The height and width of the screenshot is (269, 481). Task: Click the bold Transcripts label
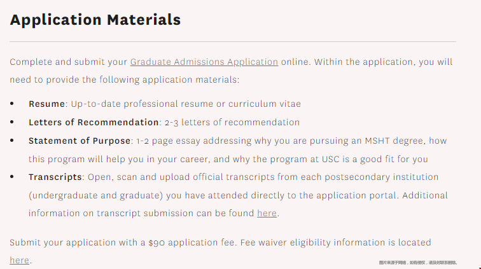[x=55, y=177]
